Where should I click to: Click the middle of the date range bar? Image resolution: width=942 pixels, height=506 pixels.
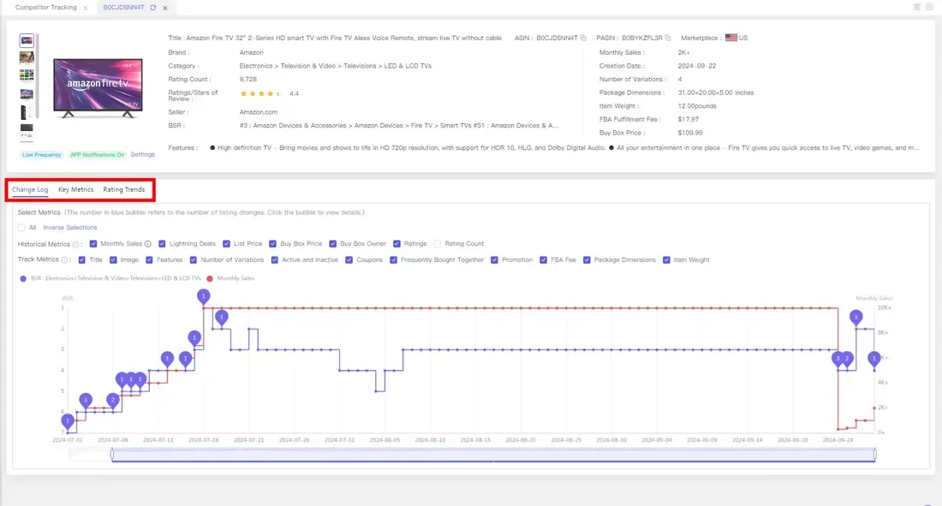pos(493,455)
